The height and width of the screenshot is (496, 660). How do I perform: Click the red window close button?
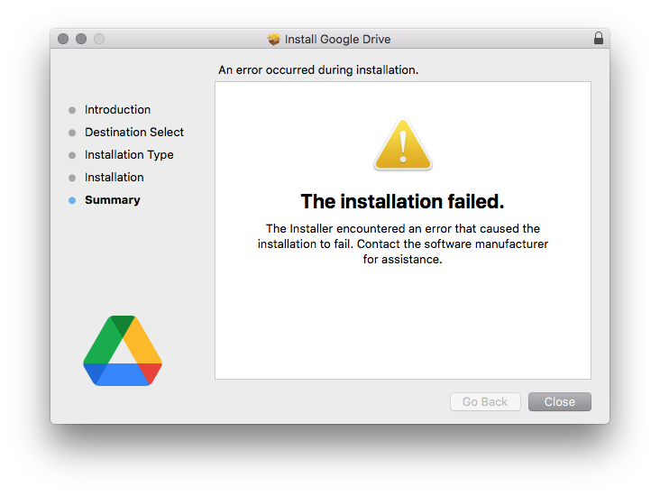[63, 39]
